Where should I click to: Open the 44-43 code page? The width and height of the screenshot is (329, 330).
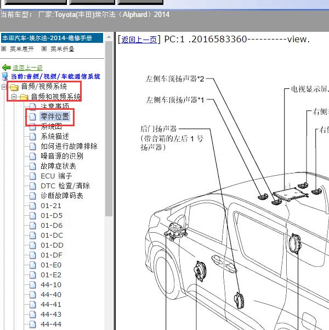(51, 315)
